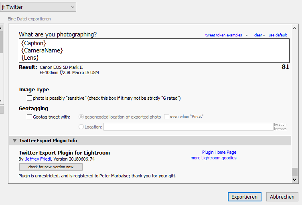Enable Geotag tweet with checkbox

(29, 117)
